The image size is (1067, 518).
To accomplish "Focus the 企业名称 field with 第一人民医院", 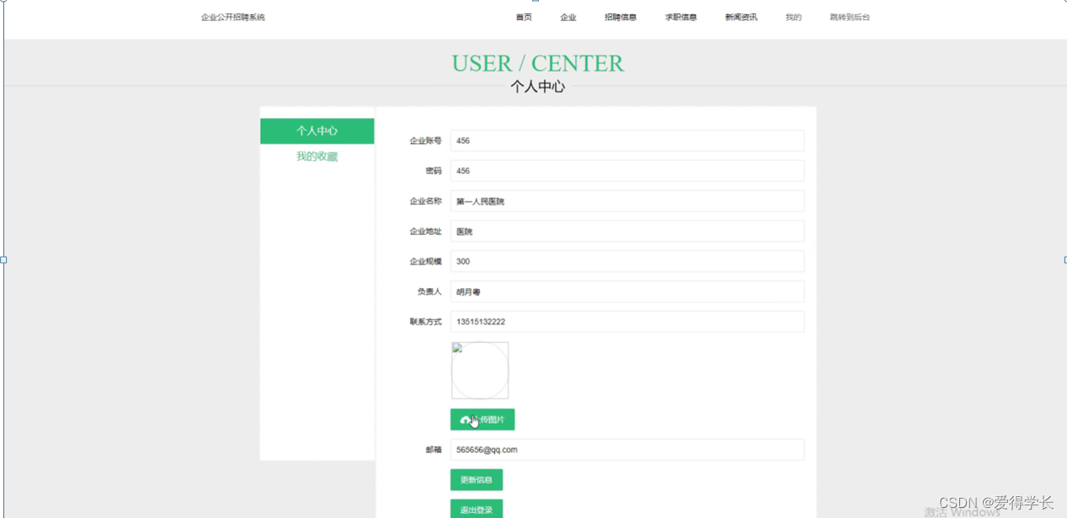I will [627, 201].
